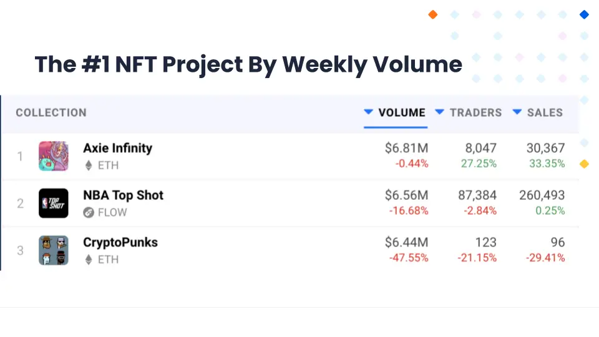Open the NBA Top Shot collection link

pyautogui.click(x=123, y=195)
